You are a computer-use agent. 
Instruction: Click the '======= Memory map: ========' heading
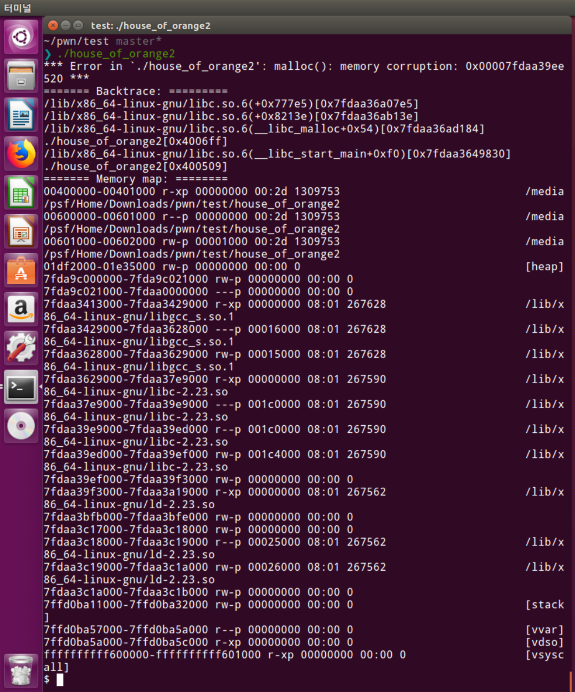[x=136, y=179]
